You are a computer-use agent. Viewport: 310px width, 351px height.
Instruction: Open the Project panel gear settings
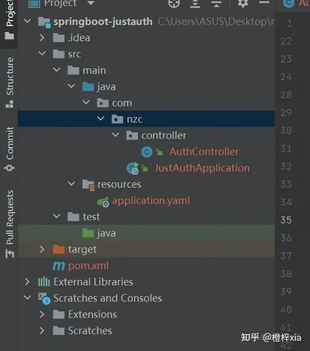(x=243, y=3)
